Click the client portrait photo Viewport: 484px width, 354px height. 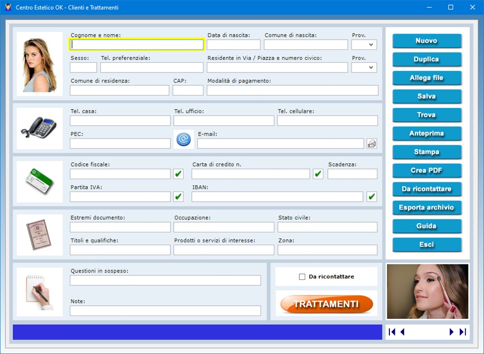tap(40, 64)
